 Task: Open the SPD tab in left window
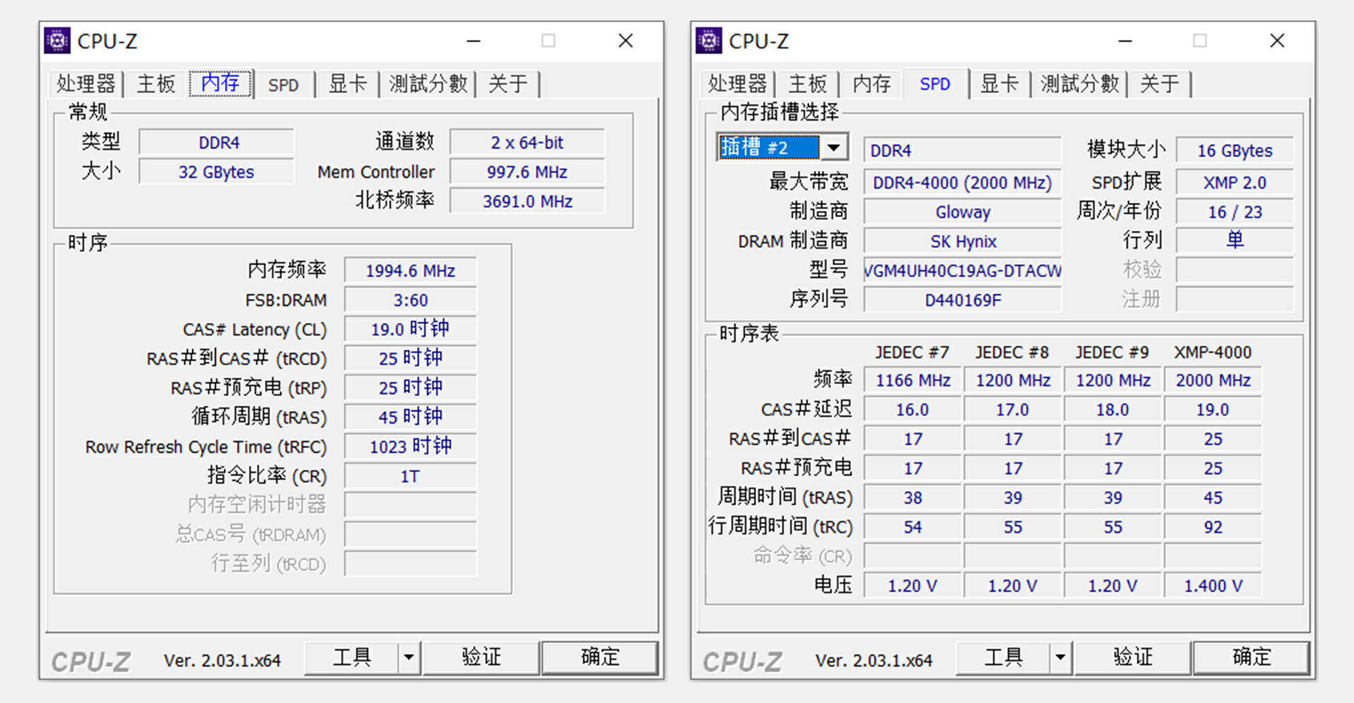coord(283,84)
